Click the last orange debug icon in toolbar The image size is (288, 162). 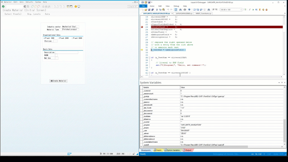tap(266, 10)
